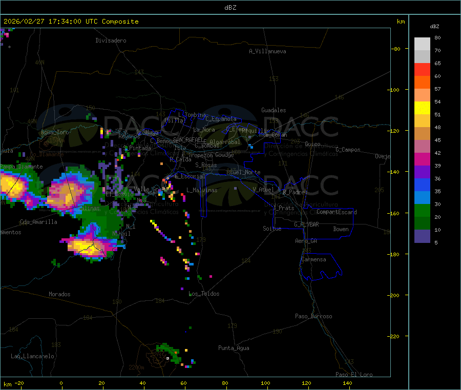Click the G_ALVEAR map label
This screenshot has height=390, width=461.
tap(307, 224)
